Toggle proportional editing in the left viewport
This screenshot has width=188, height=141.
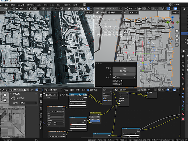(44, 9)
